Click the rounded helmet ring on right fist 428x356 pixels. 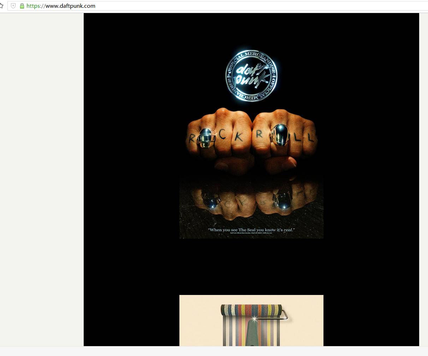tap(280, 134)
